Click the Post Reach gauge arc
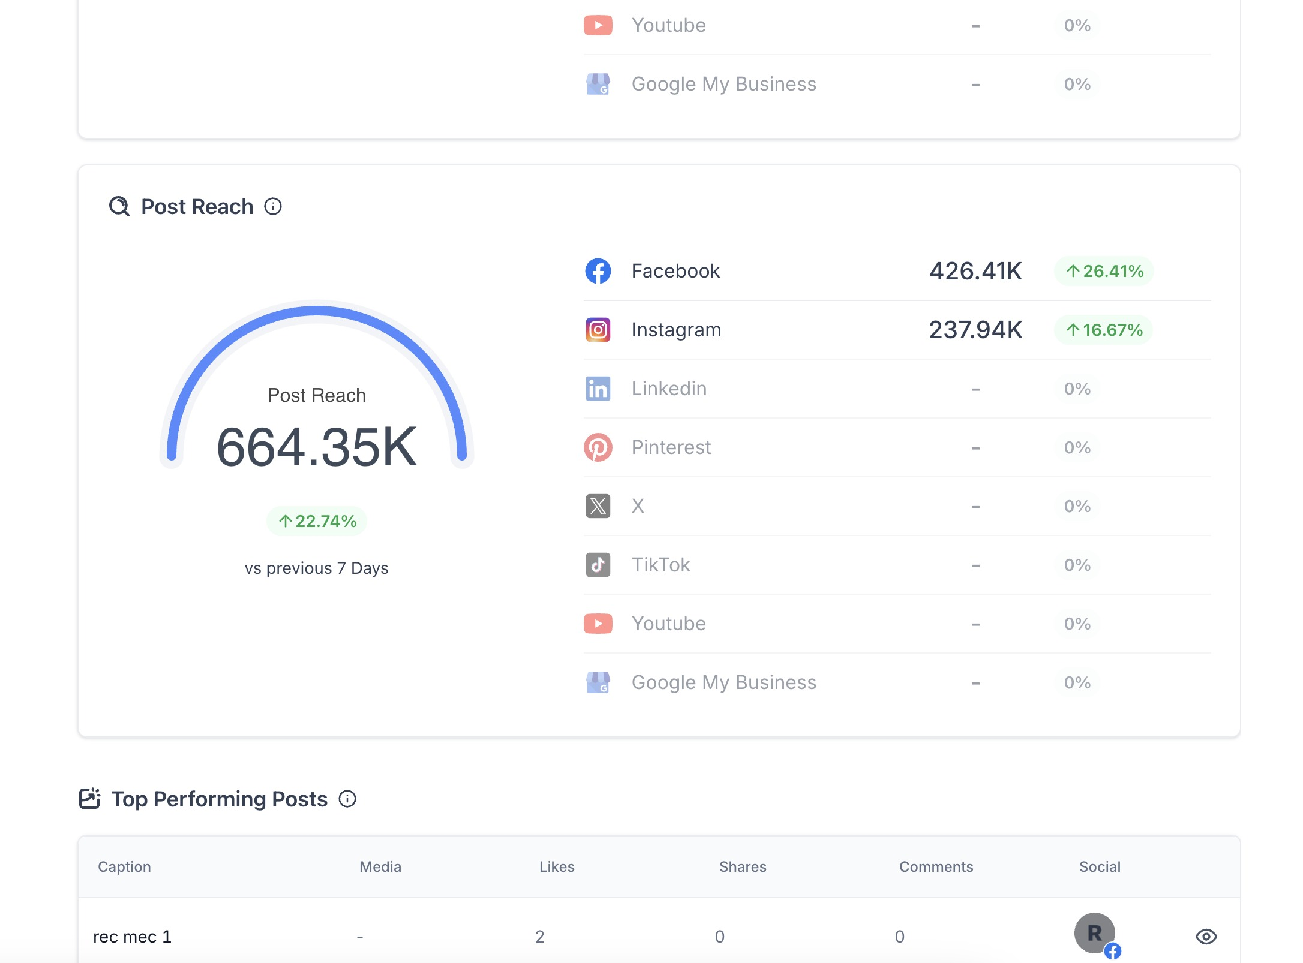Image resolution: width=1303 pixels, height=963 pixels. (317, 311)
